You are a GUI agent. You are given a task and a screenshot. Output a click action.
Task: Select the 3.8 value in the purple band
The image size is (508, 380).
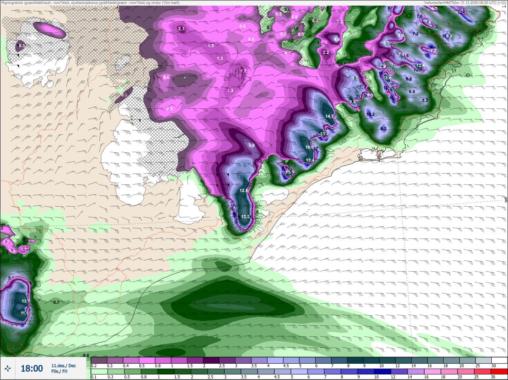(251, 145)
